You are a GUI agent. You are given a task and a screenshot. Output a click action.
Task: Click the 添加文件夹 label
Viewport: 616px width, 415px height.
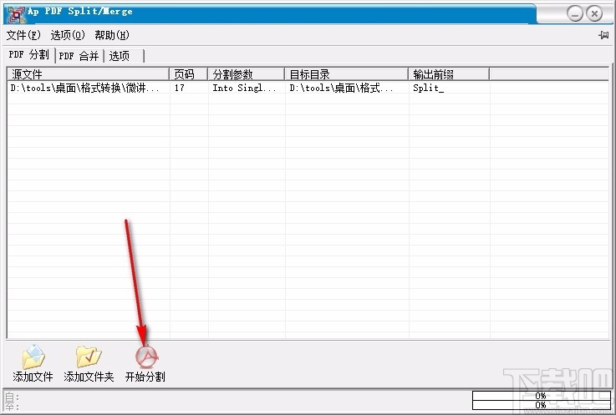[89, 377]
